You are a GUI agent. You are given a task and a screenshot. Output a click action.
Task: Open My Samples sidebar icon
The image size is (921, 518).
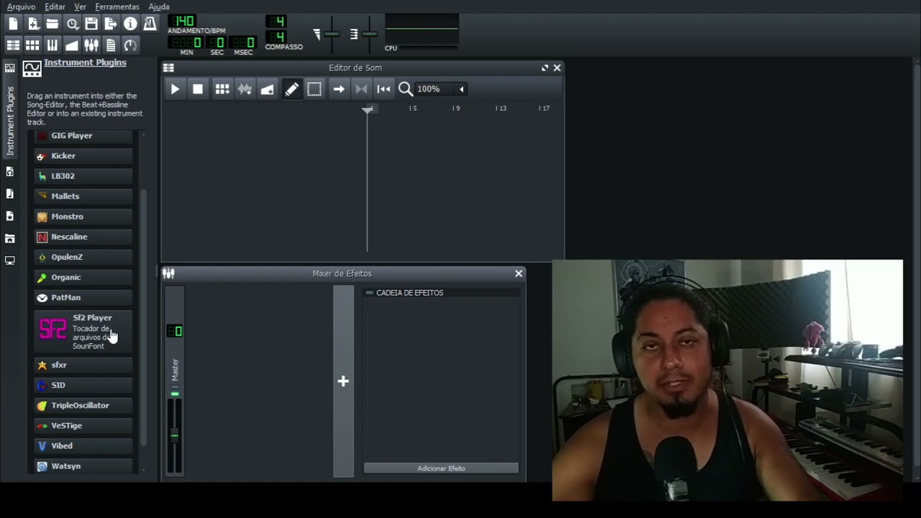[x=10, y=194]
